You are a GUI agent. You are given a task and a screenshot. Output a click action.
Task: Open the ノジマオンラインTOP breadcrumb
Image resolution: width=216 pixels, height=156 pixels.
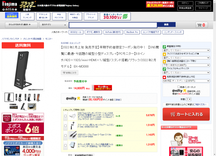(10, 39)
